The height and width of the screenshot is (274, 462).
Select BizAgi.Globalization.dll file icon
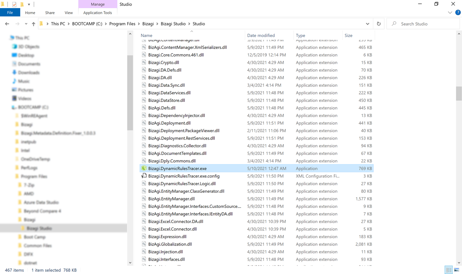144,244
